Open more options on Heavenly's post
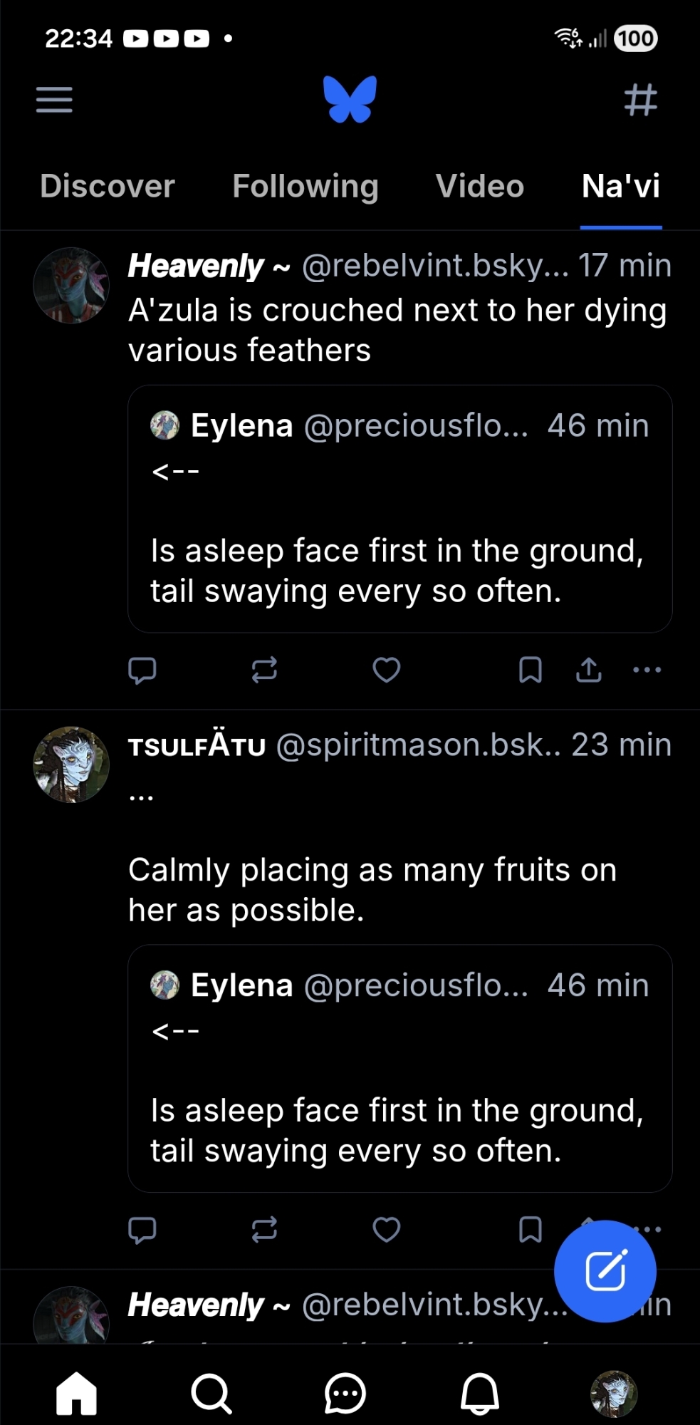The image size is (700, 1425). click(647, 670)
